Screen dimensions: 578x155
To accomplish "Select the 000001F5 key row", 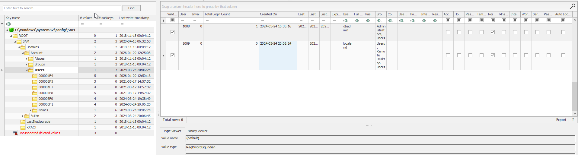I will [79, 81].
